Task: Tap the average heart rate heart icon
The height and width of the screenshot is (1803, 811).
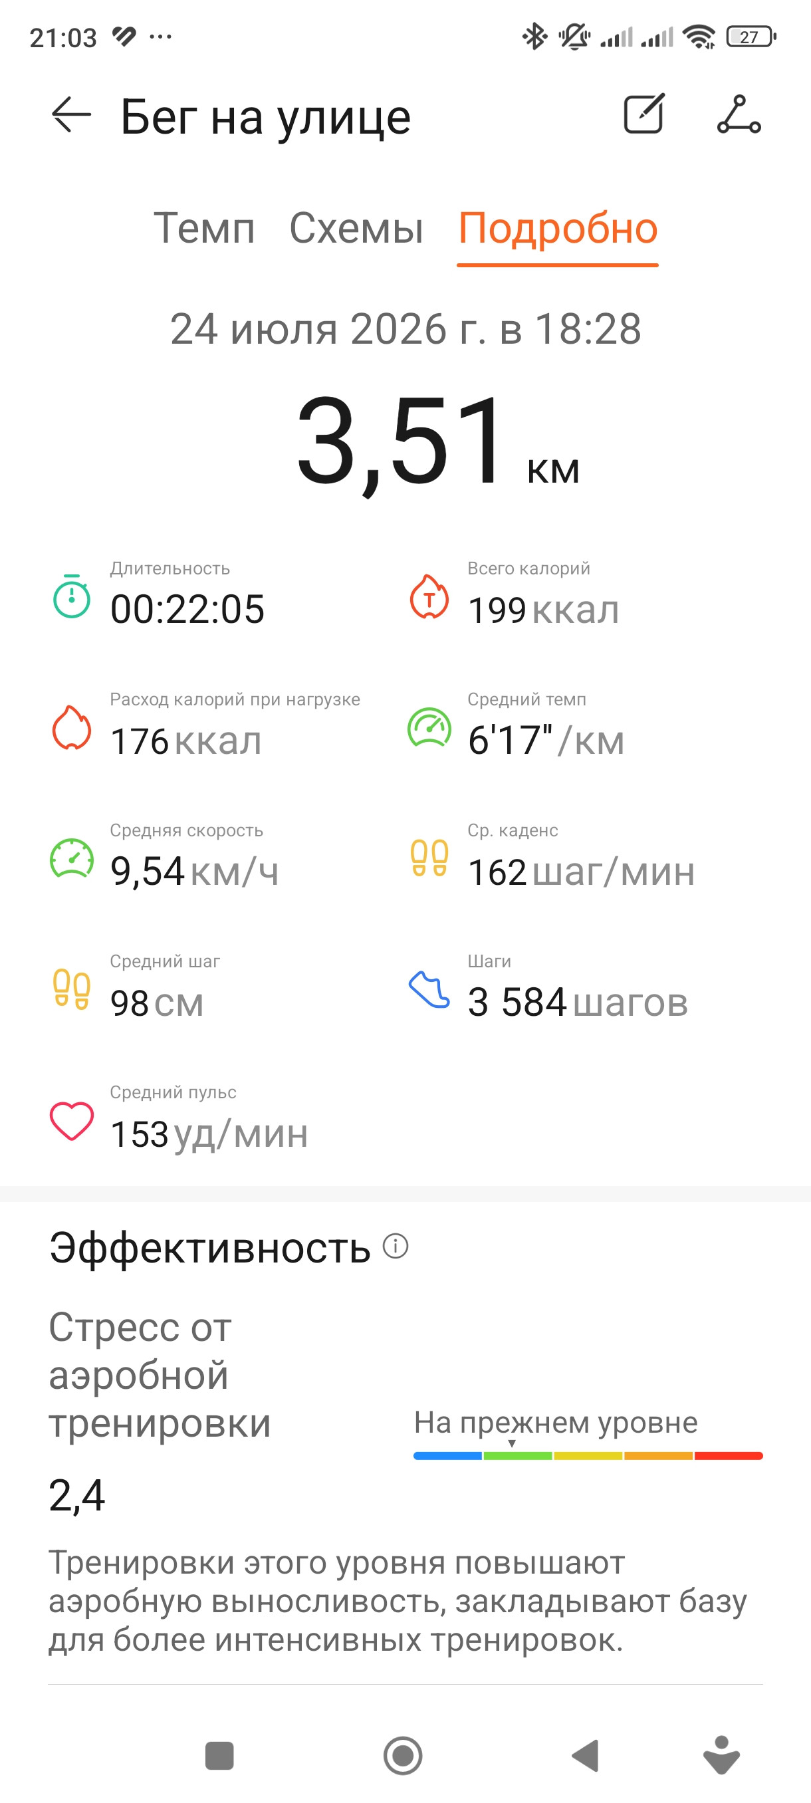Action: pos(71,1121)
